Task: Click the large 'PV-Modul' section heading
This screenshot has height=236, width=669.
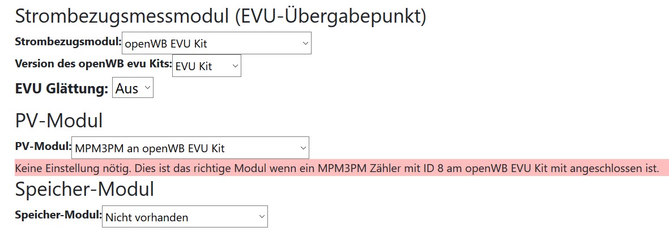Action: point(59,121)
